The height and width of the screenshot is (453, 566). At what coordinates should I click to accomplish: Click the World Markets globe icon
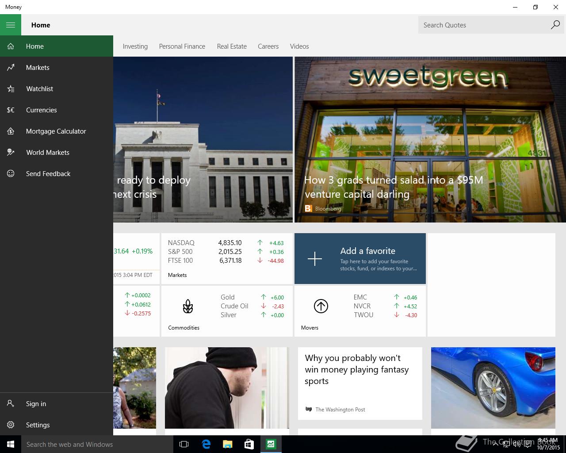click(11, 152)
